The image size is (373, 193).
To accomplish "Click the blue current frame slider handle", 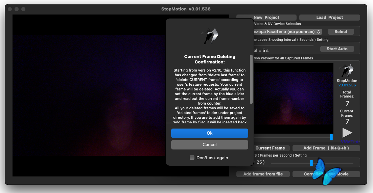I will pos(331,137).
